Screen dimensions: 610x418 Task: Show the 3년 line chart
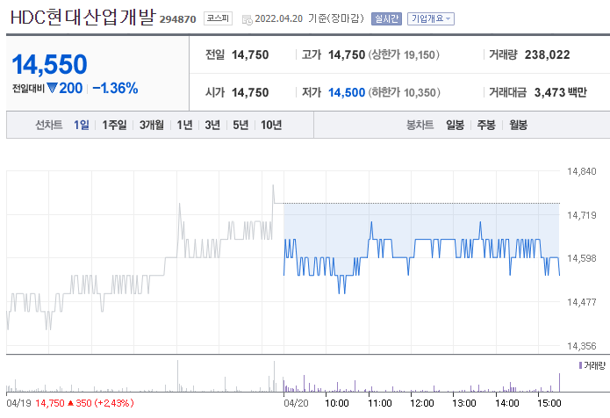[212, 125]
